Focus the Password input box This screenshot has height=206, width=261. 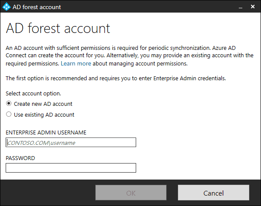click(71, 168)
